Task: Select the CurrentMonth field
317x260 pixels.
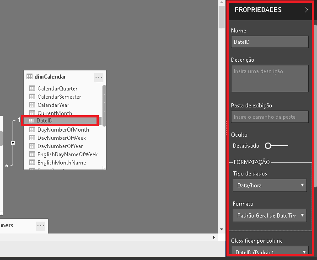Action: click(x=55, y=113)
